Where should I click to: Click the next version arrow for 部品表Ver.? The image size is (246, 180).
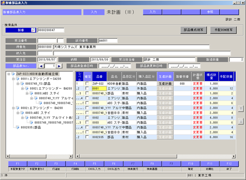click(59, 66)
